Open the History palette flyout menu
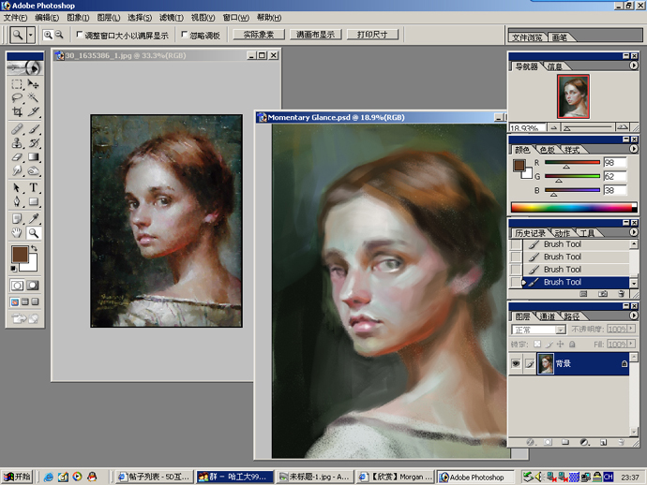 [x=634, y=232]
